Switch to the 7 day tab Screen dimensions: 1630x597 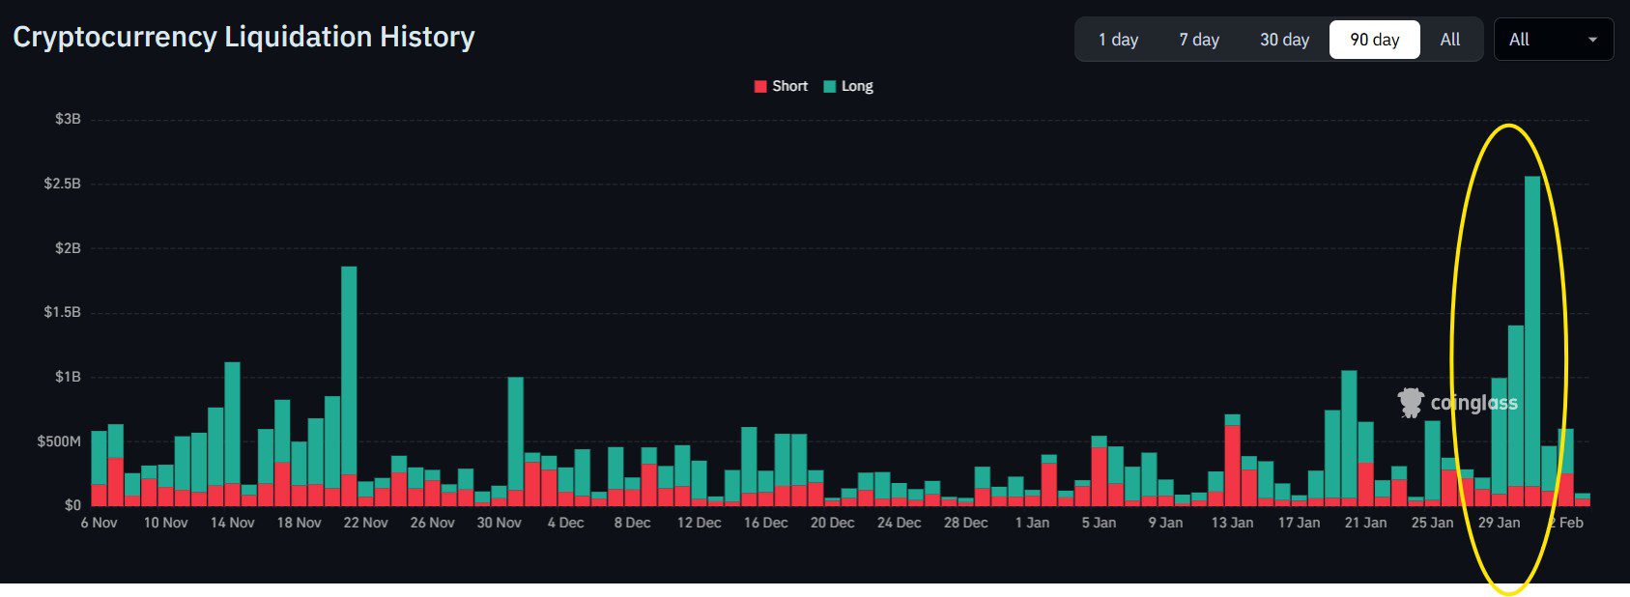(1198, 40)
